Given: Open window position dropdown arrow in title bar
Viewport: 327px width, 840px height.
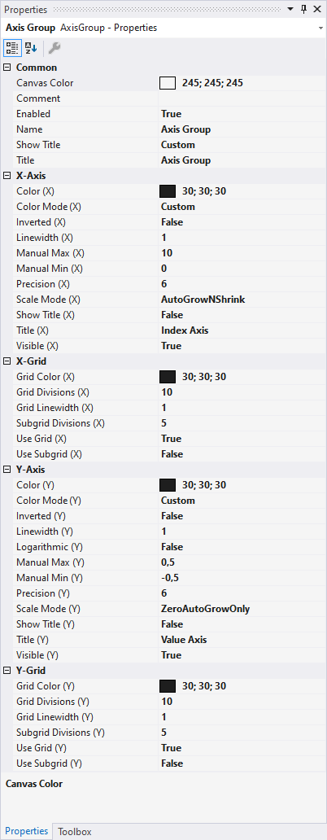Looking at the screenshot, I should click(290, 9).
